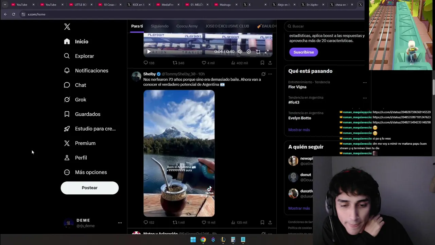Open Shelby's profile avatar

(x=136, y=76)
